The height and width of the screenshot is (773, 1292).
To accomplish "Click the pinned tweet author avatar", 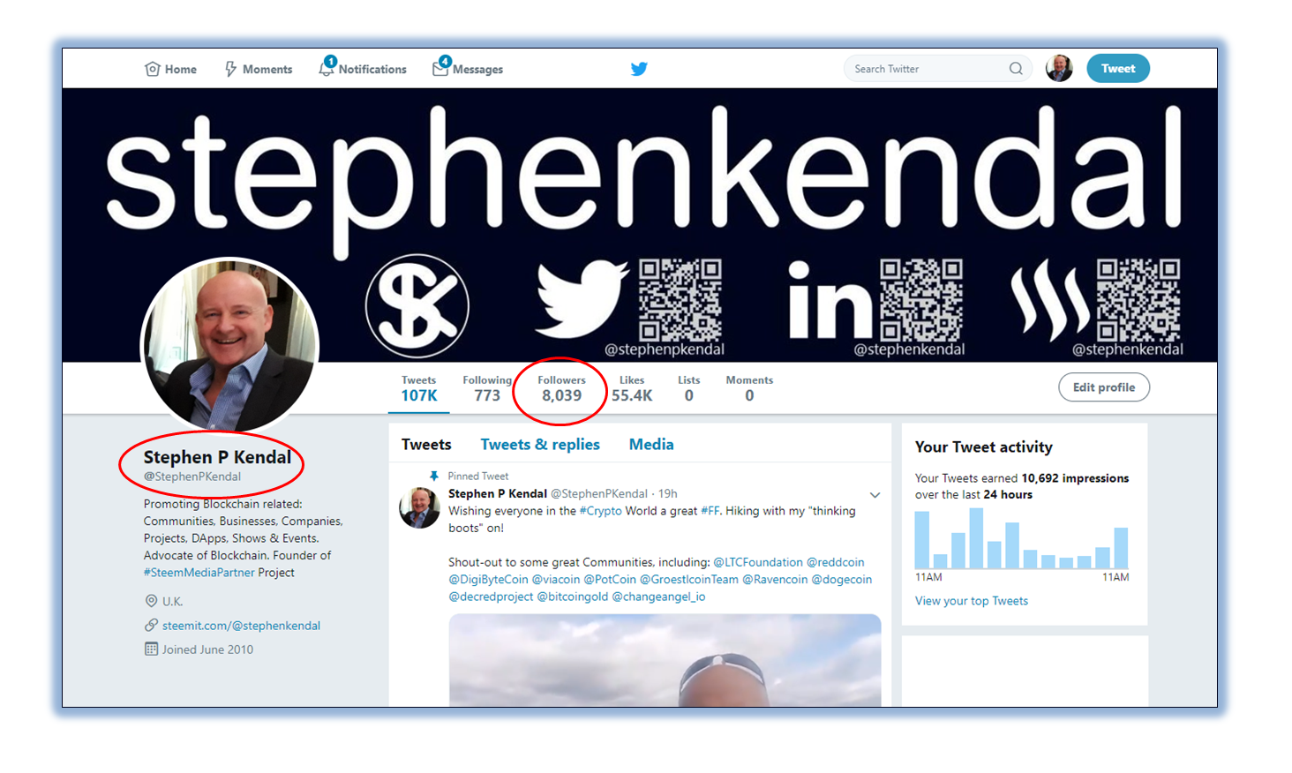I will 419,507.
